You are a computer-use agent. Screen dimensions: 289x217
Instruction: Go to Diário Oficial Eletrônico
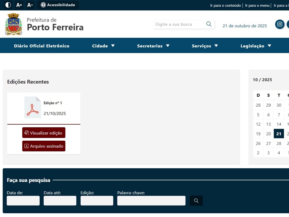(42, 46)
